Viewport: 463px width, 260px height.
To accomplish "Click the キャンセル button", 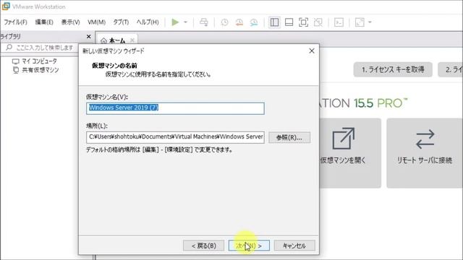I will point(294,246).
